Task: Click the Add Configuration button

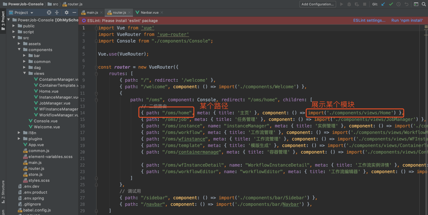Action: [318, 4]
